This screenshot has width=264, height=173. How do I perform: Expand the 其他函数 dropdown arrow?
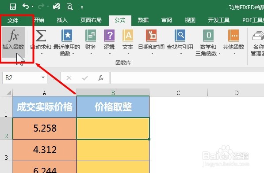tap(234, 54)
